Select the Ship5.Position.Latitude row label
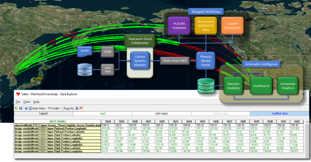Screen dimensions: 311x162 pos(57,141)
